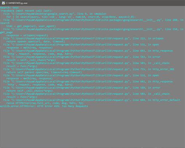Click 'response = urlopen(request)' code line
The image size is (185, 148).
[x=27, y=35]
